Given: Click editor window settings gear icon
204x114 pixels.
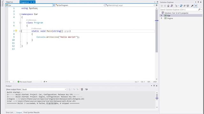Looking at the screenshot, I should point(157,2).
